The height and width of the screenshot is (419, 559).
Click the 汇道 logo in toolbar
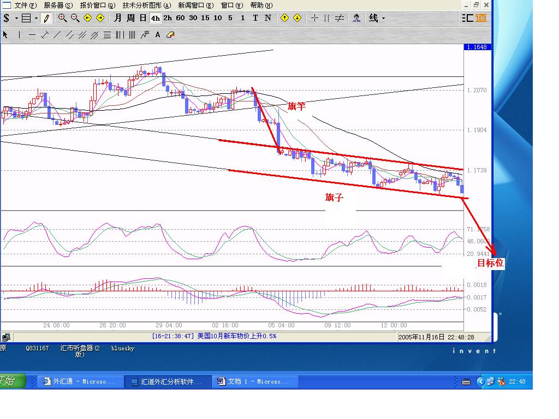click(x=474, y=18)
